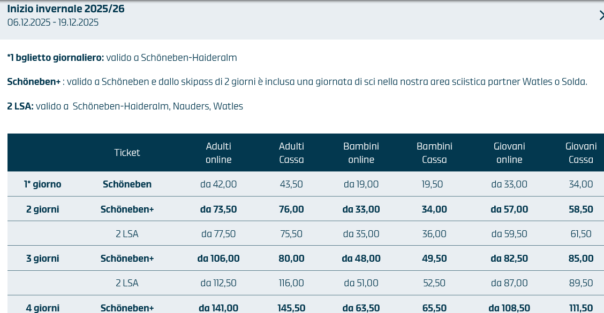Image resolution: width=604 pixels, height=313 pixels.
Task: Select the date range 06.12.2025 - 19.12.2025
Action: click(53, 22)
